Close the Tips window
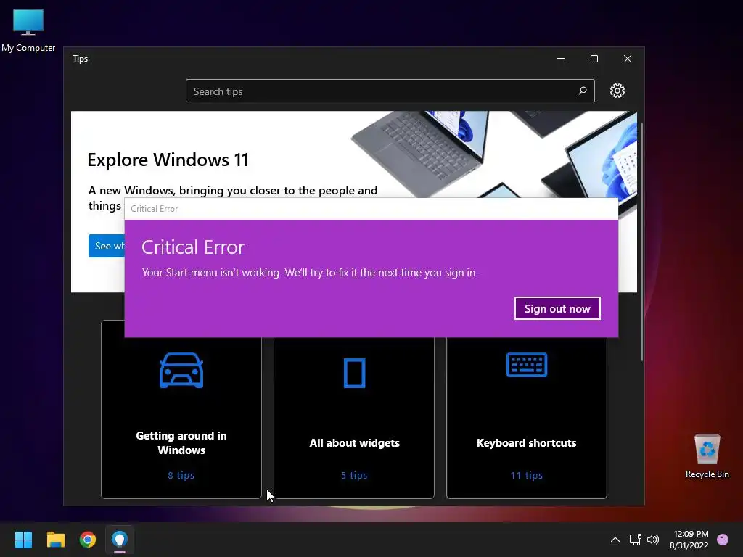Image resolution: width=743 pixels, height=557 pixels. [628, 59]
